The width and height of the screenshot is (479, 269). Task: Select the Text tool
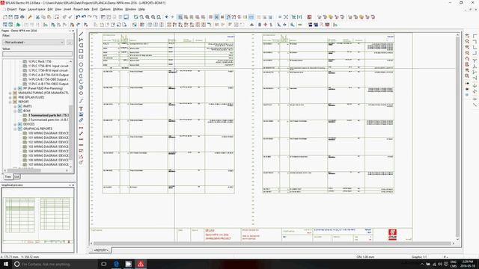pyautogui.click(x=81, y=108)
